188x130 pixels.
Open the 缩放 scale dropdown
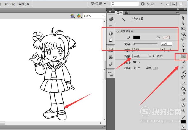click(142, 56)
